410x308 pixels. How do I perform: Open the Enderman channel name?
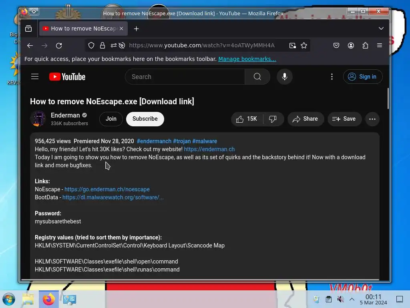[x=65, y=115]
